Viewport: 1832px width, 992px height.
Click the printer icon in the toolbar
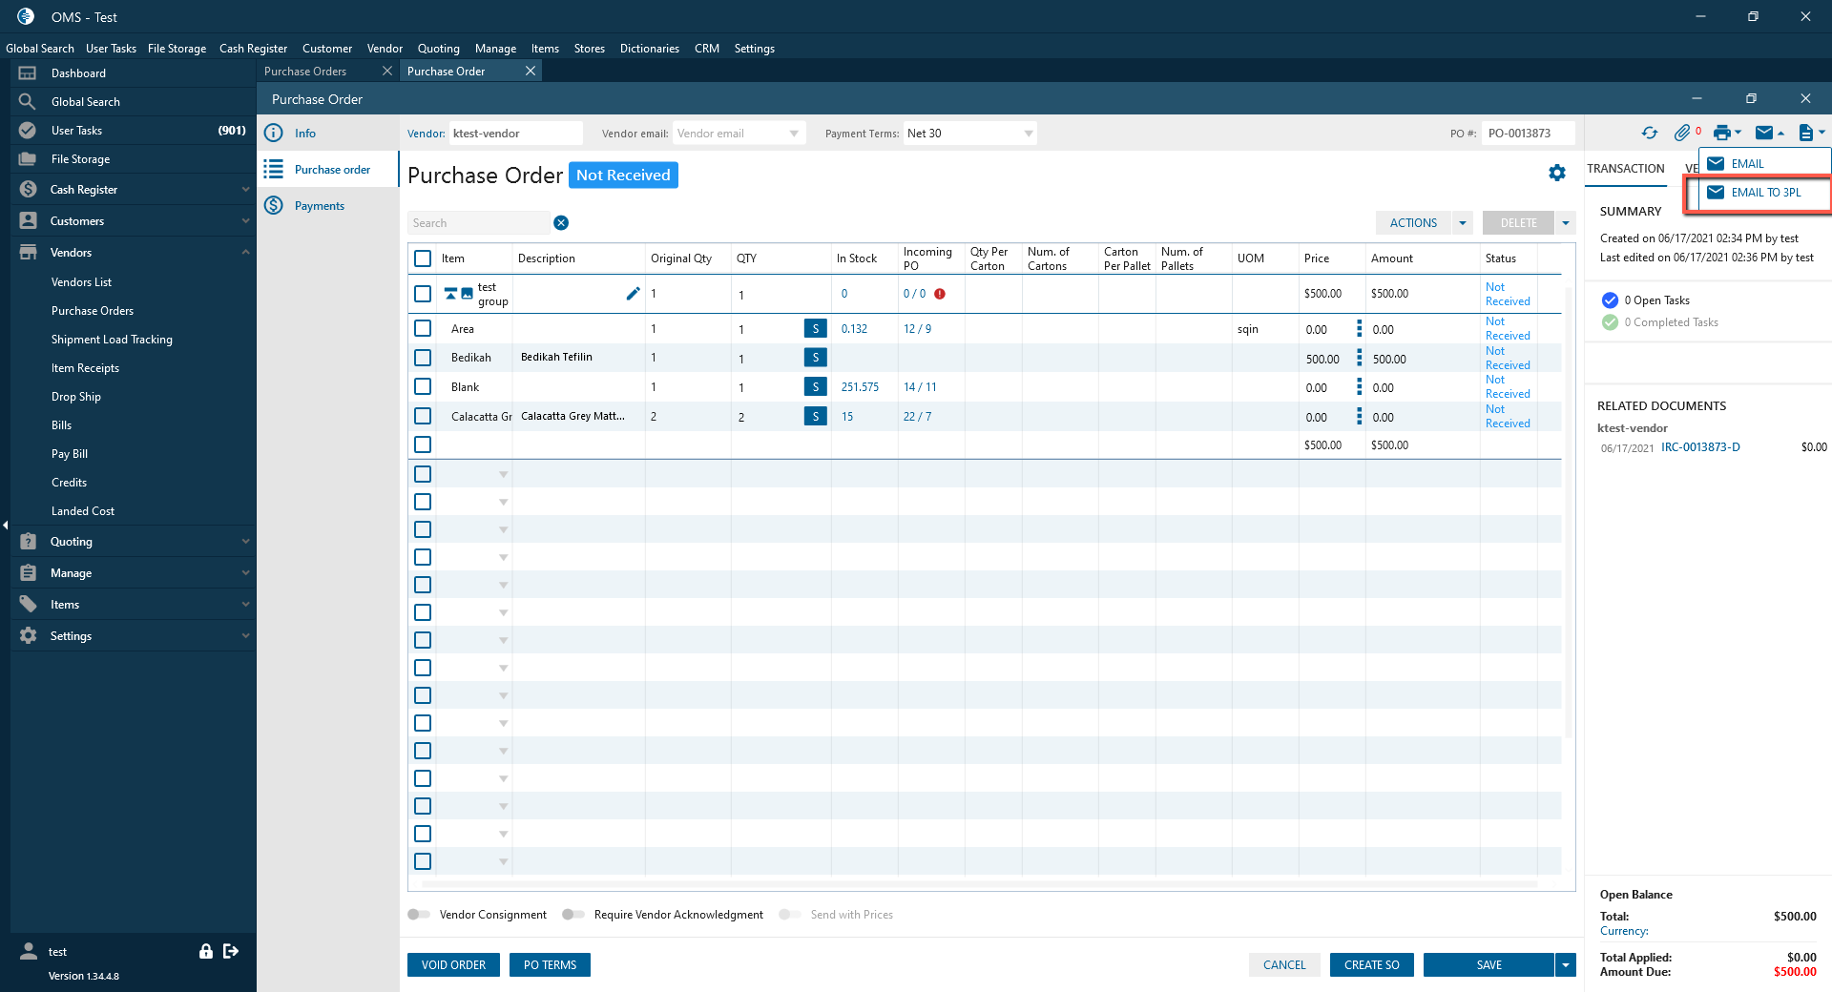coord(1721,134)
